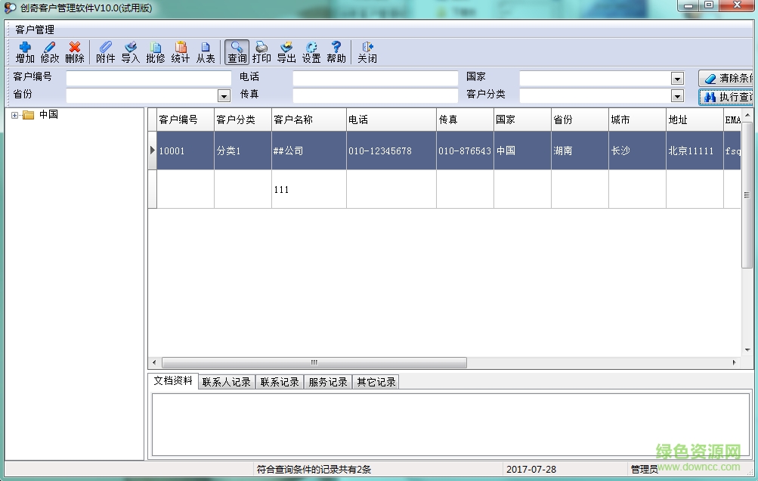Screen dimensions: 758x481
Task: Click the 执行查询 button to run query
Action: 728,96
